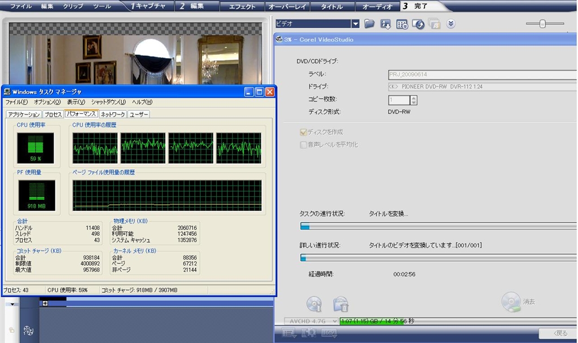Switch to step 2 編集 tab

(192, 6)
